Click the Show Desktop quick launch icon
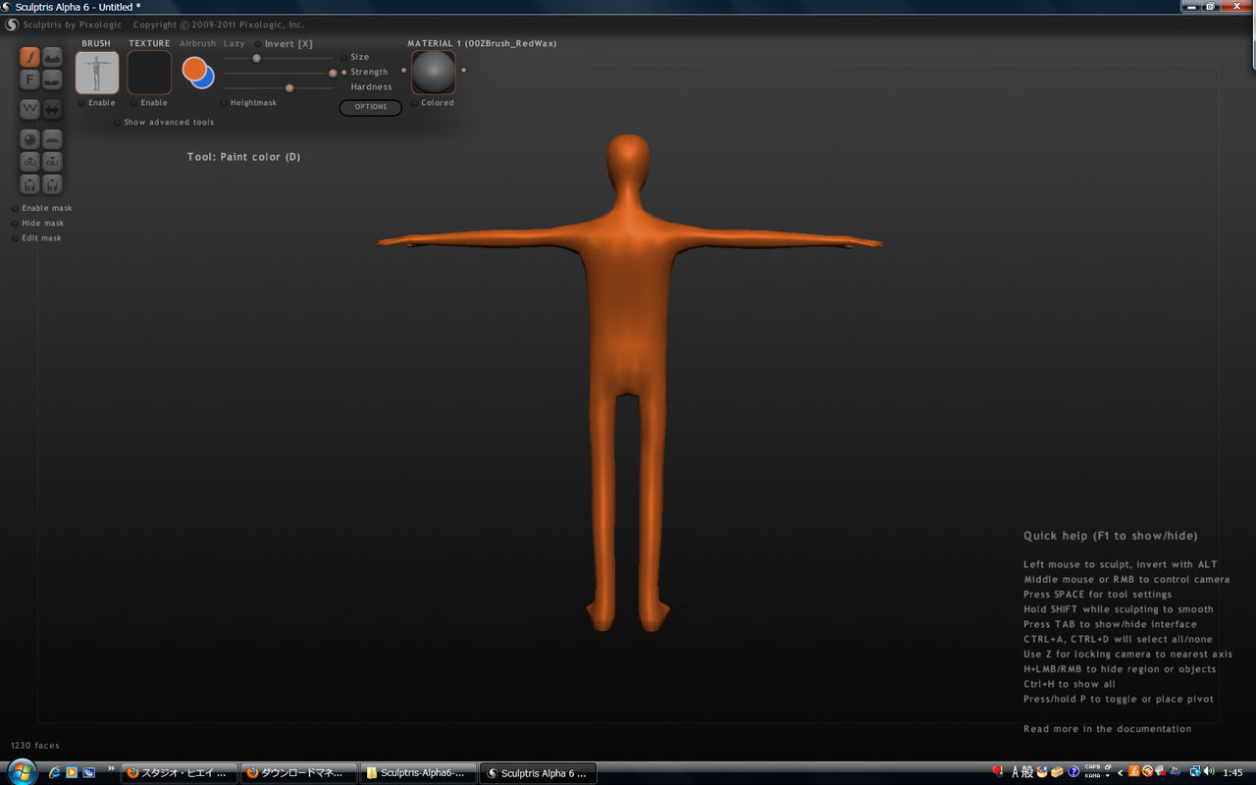Screen dimensions: 1256x785 tap(88, 772)
